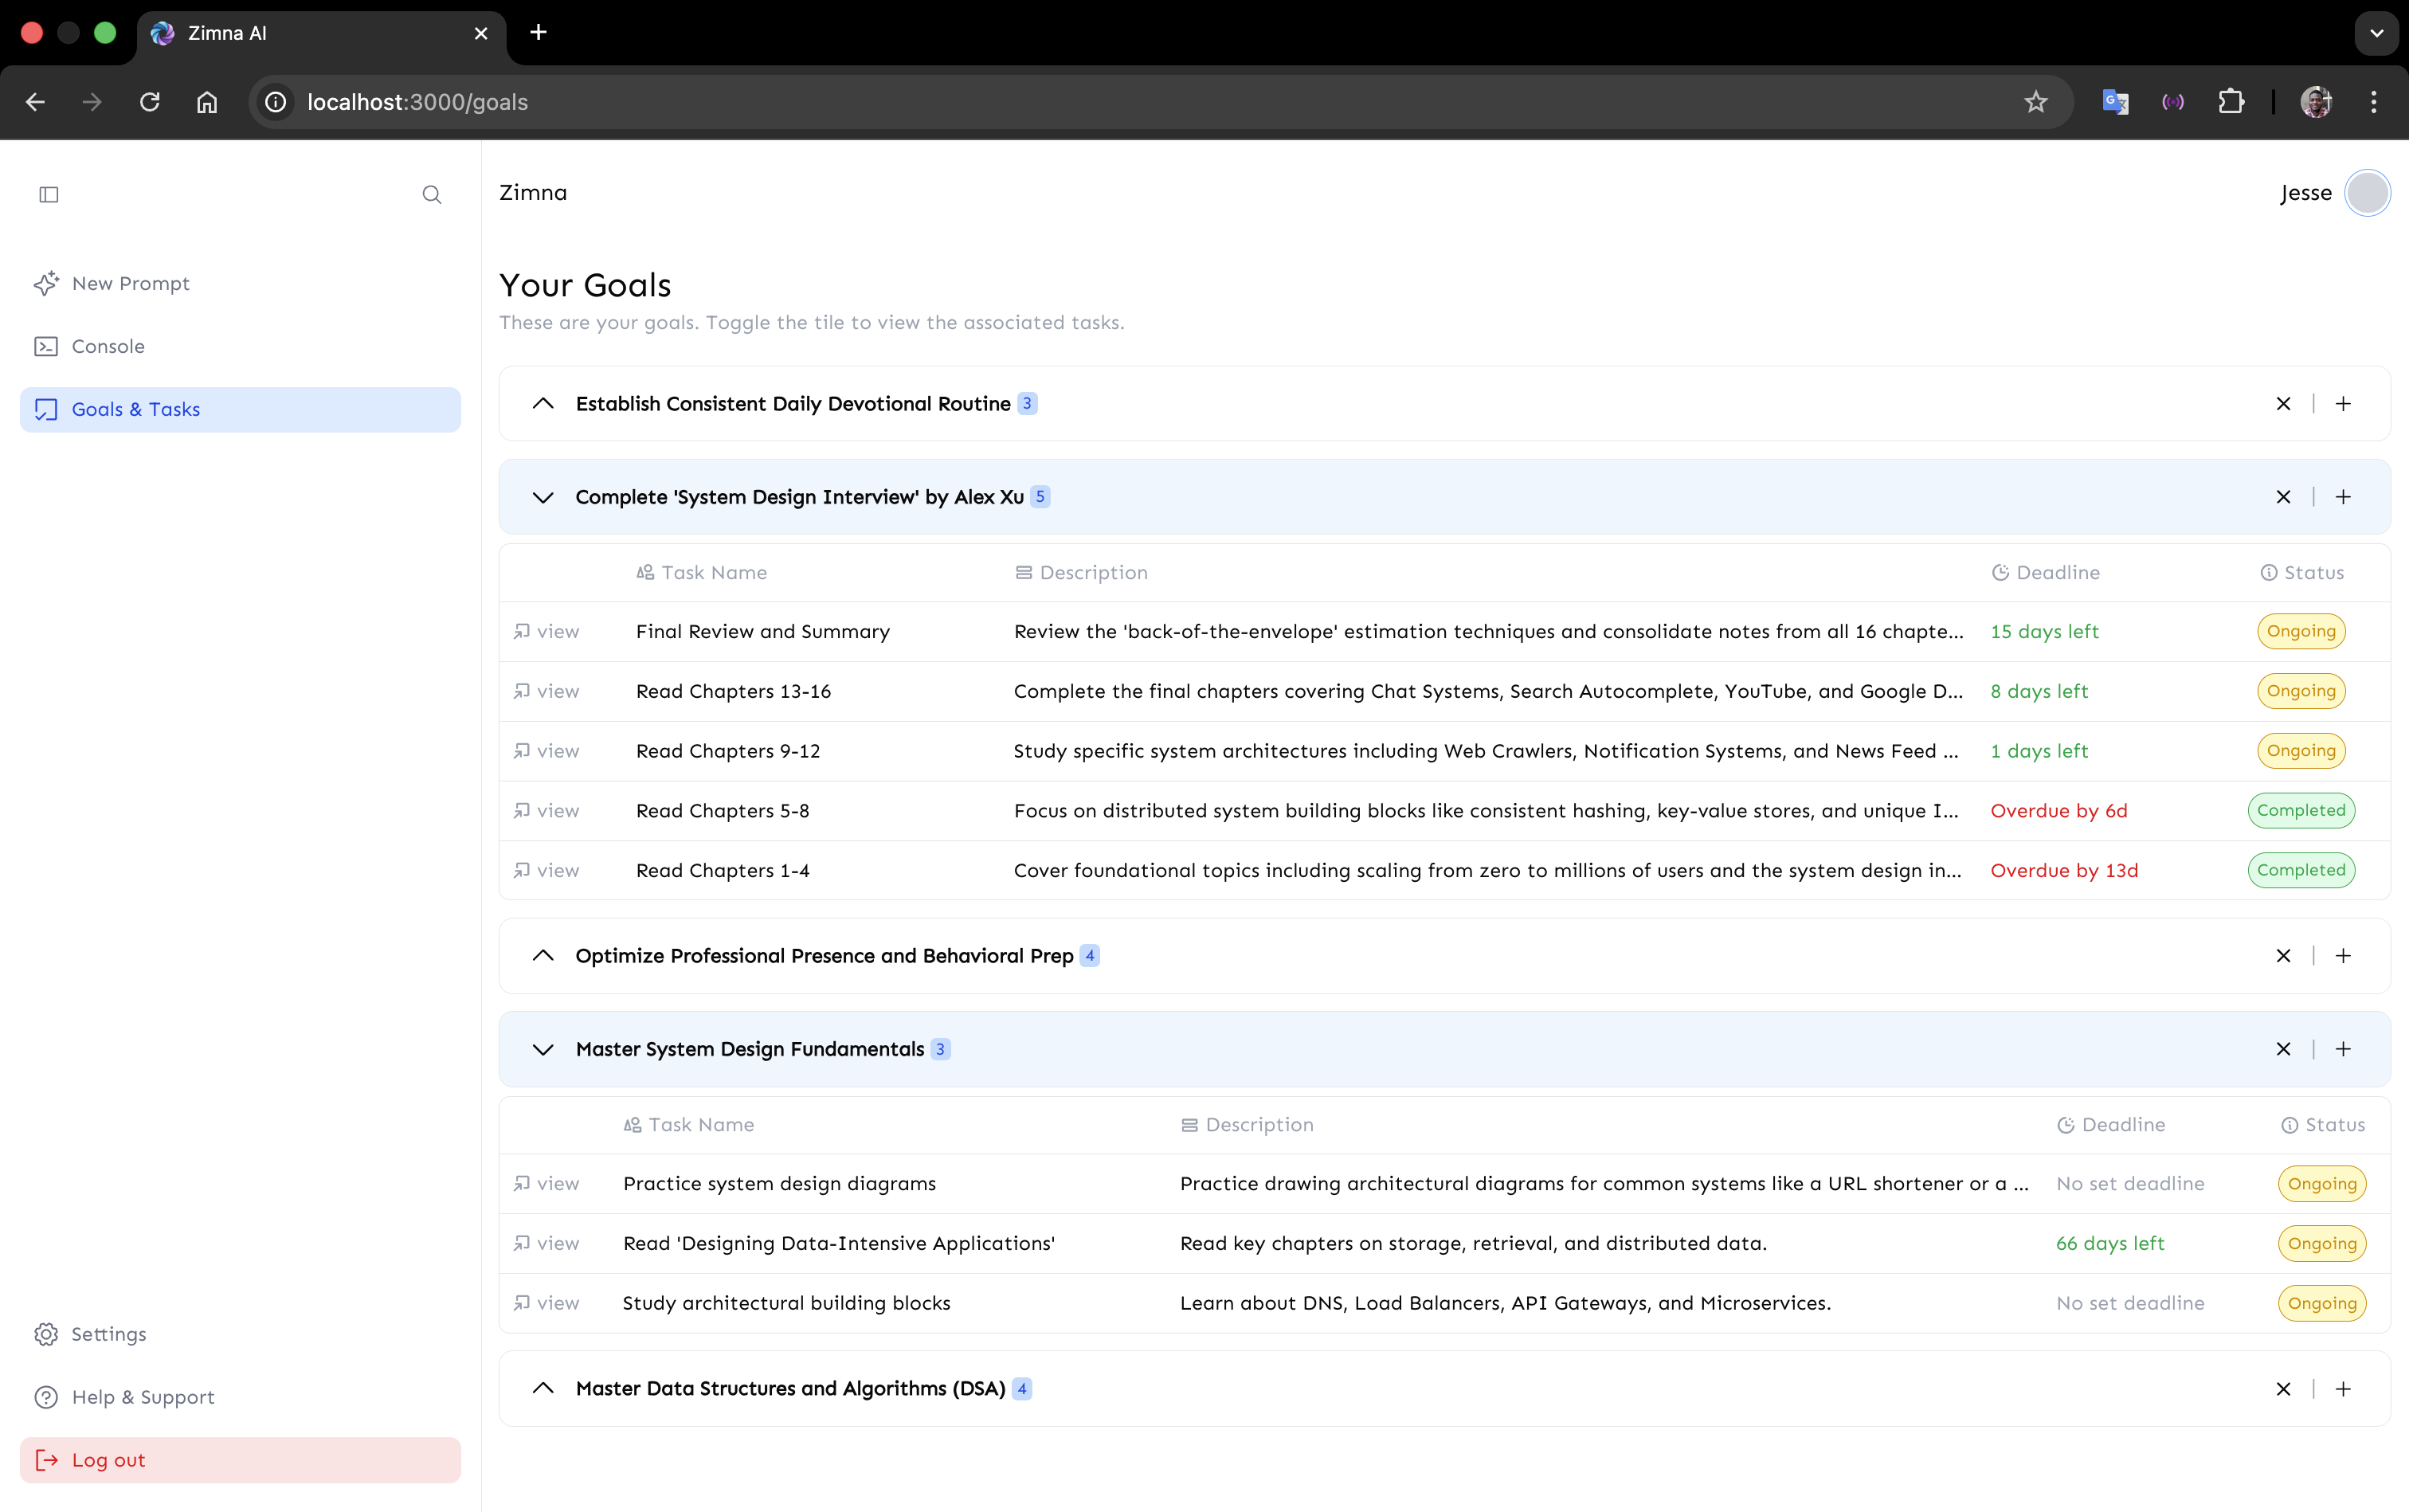This screenshot has width=2409, height=1512.
Task: Bookmark this page with the star icon
Action: point(2036,102)
